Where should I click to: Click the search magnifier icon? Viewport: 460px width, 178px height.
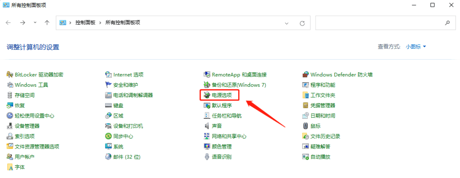448,23
